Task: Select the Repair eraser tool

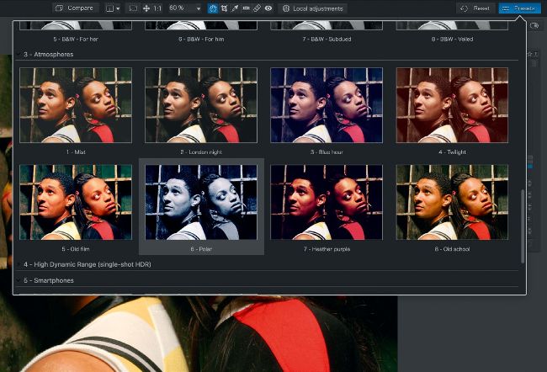Action: pyautogui.click(x=257, y=8)
